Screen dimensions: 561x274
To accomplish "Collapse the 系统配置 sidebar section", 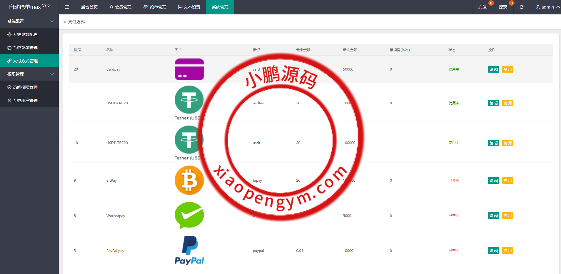I will click(x=29, y=21).
